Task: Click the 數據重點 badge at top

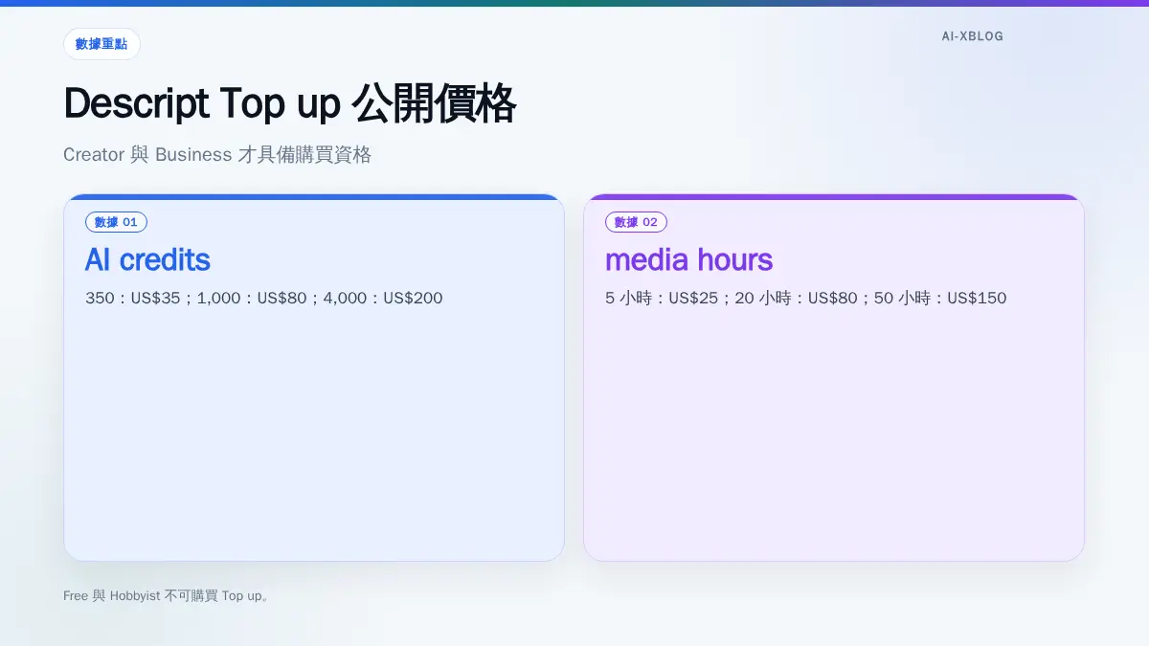Action: 101,44
